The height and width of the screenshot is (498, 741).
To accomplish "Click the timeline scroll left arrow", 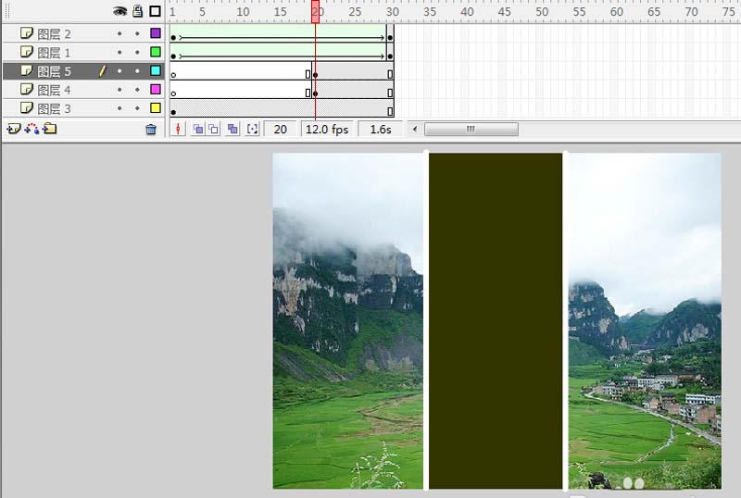I will (x=415, y=129).
